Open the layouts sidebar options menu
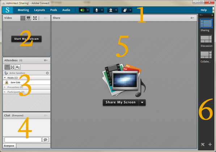Viewport: 216px width, 152px height. [x=201, y=15]
